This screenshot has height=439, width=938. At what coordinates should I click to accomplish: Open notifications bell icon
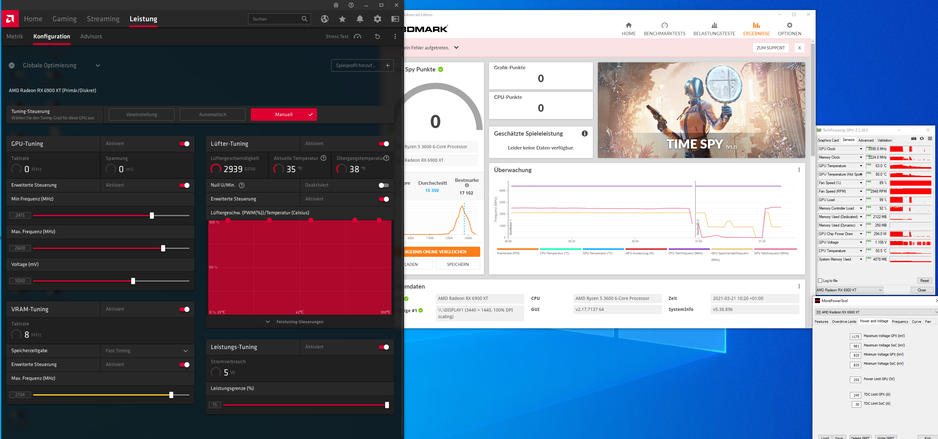click(x=360, y=19)
